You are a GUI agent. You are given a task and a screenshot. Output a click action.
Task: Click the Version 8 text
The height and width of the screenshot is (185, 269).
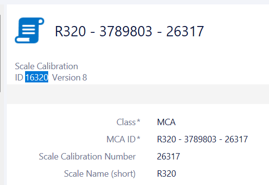point(69,78)
